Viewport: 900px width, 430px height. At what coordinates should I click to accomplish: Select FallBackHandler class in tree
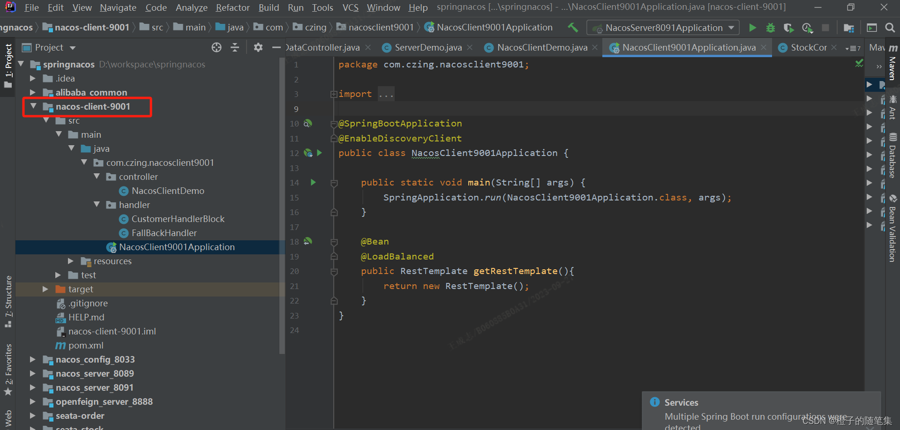pos(158,233)
